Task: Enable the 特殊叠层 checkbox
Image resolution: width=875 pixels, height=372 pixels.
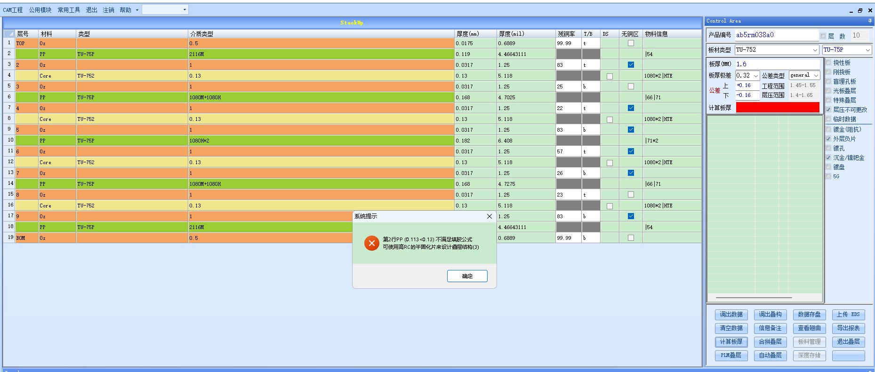Action: coord(828,100)
